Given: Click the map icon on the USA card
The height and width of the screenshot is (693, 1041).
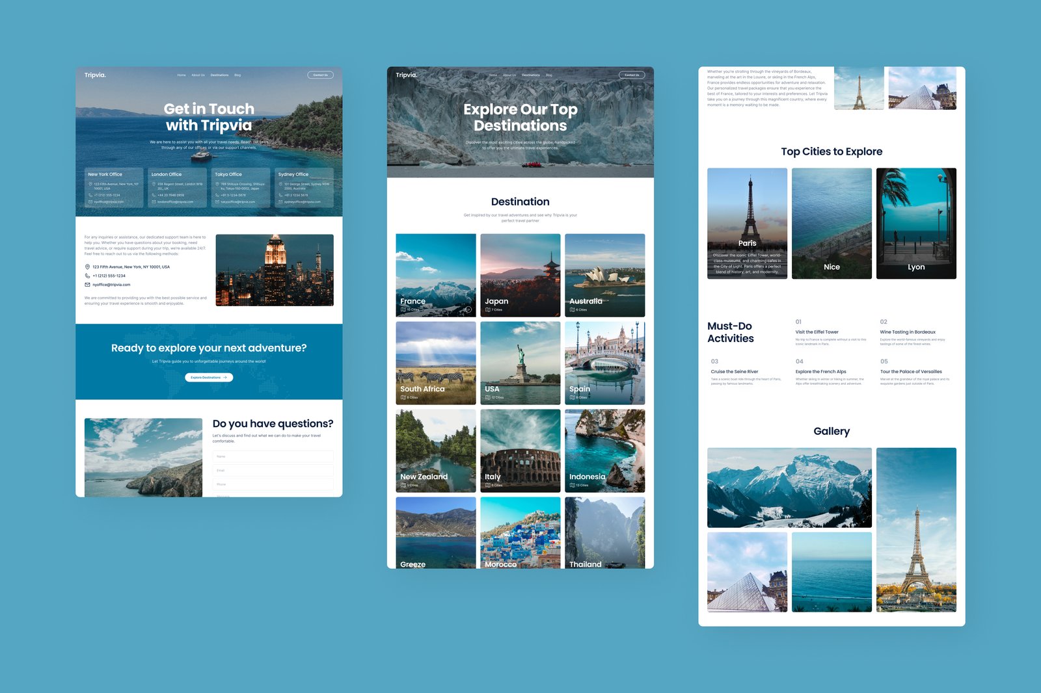Looking at the screenshot, I should [x=487, y=397].
